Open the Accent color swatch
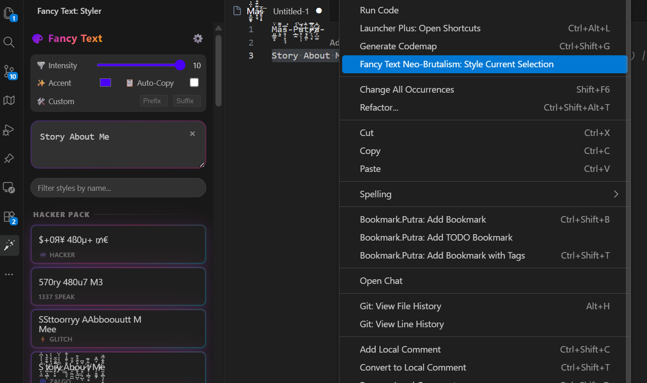This screenshot has width=647, height=383. pyautogui.click(x=105, y=82)
